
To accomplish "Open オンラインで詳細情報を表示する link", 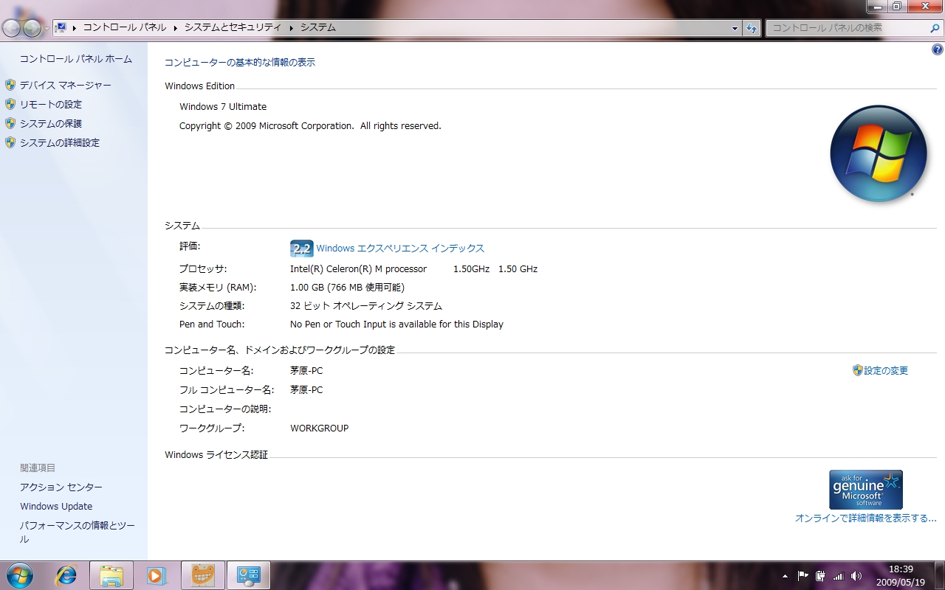I will click(866, 518).
